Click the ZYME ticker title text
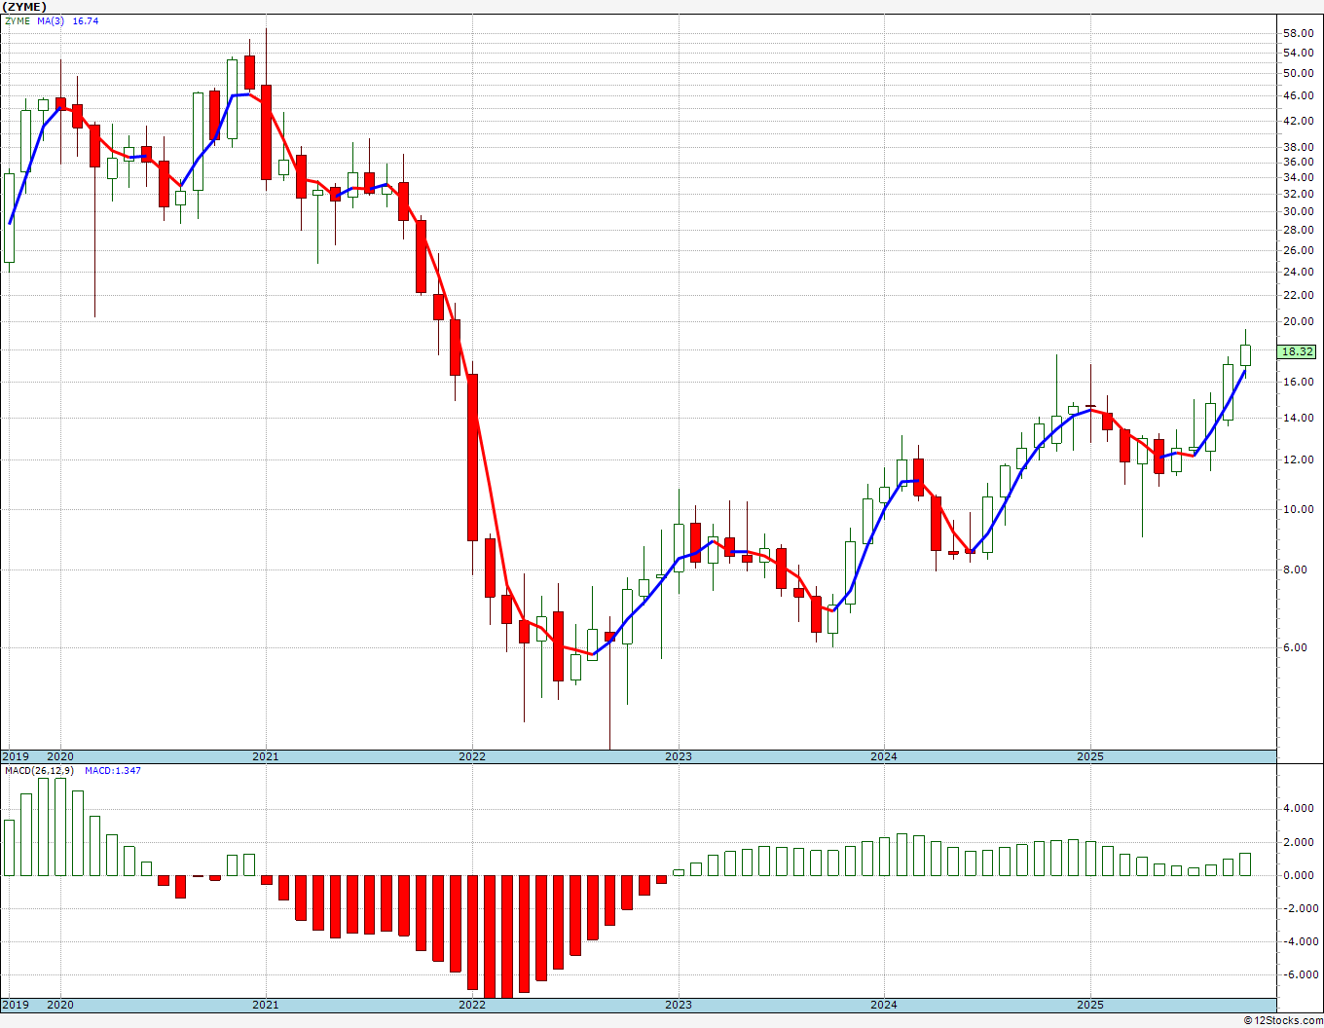Image resolution: width=1324 pixels, height=1028 pixels. 24,7
